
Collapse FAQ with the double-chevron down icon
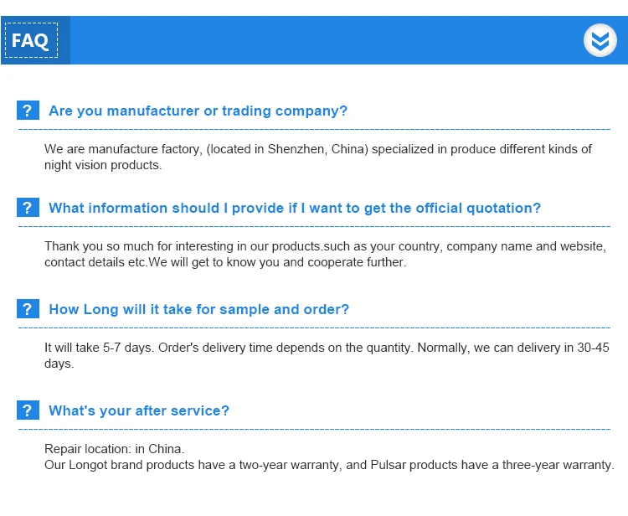tap(600, 40)
